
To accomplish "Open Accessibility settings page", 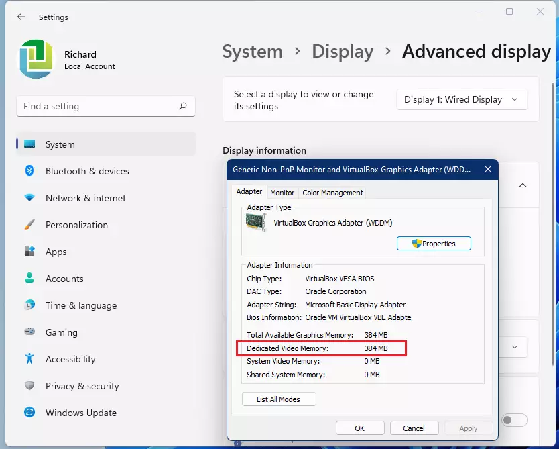I will 106,358.
